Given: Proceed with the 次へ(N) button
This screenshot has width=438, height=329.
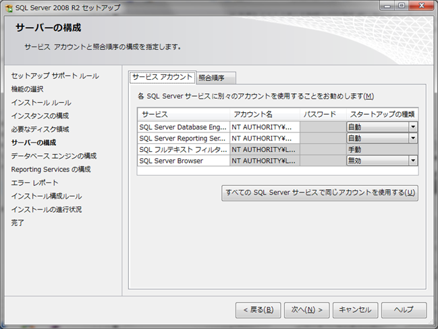Looking at the screenshot, I should click(306, 310).
